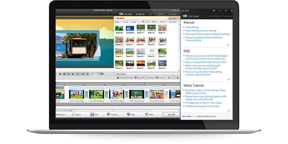Expand more Manual entries with chevron

point(228,45)
